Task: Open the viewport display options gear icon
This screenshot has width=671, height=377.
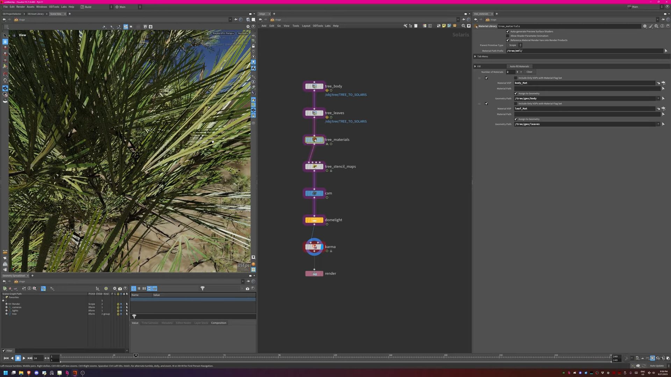Action: pyautogui.click(x=248, y=27)
